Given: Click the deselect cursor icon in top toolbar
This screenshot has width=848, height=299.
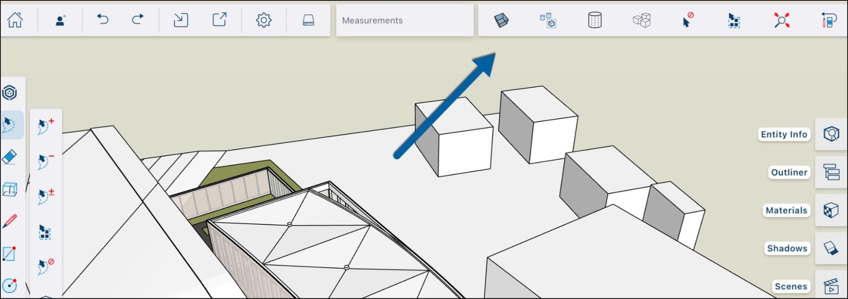Looking at the screenshot, I should pyautogui.click(x=687, y=20).
